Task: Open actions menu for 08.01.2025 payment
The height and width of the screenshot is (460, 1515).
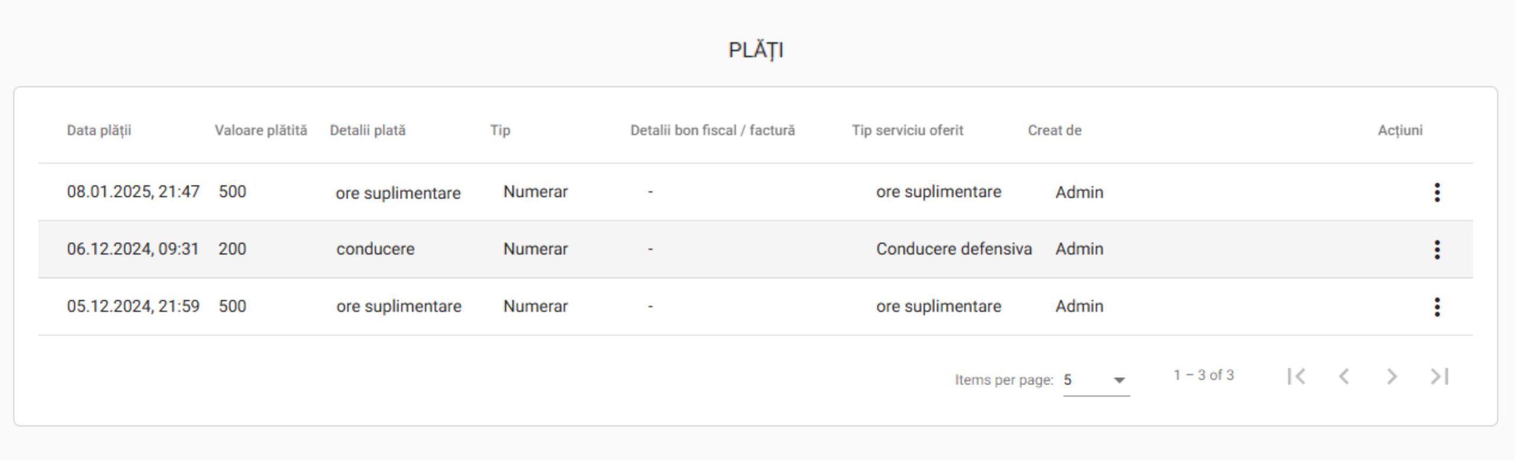Action: click(1437, 192)
